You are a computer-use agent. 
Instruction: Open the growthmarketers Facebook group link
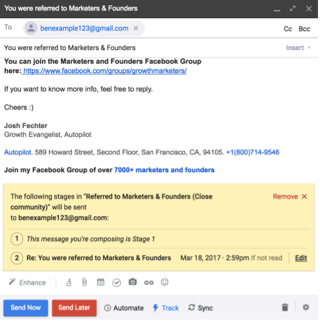click(x=105, y=71)
